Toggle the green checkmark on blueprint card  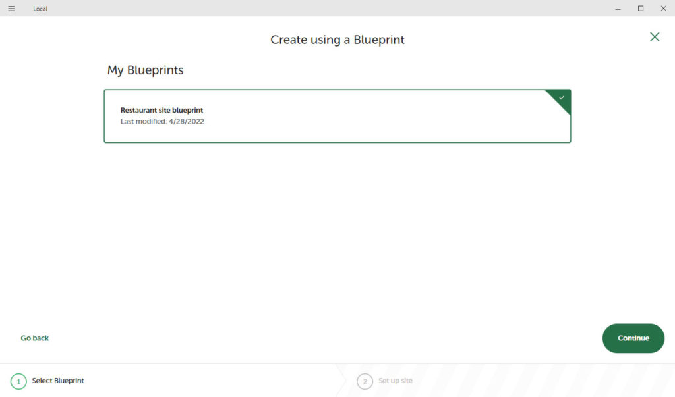[x=562, y=97]
